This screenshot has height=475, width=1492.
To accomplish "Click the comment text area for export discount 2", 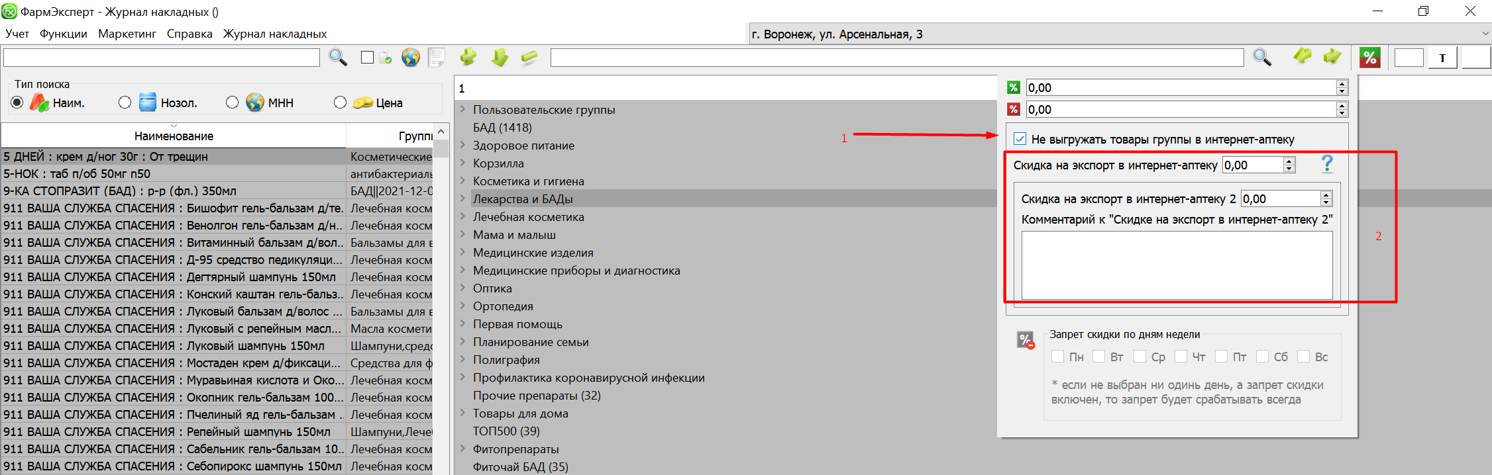I will 1177,265.
